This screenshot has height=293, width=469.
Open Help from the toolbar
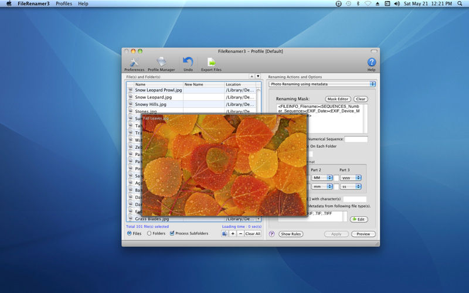[371, 64]
